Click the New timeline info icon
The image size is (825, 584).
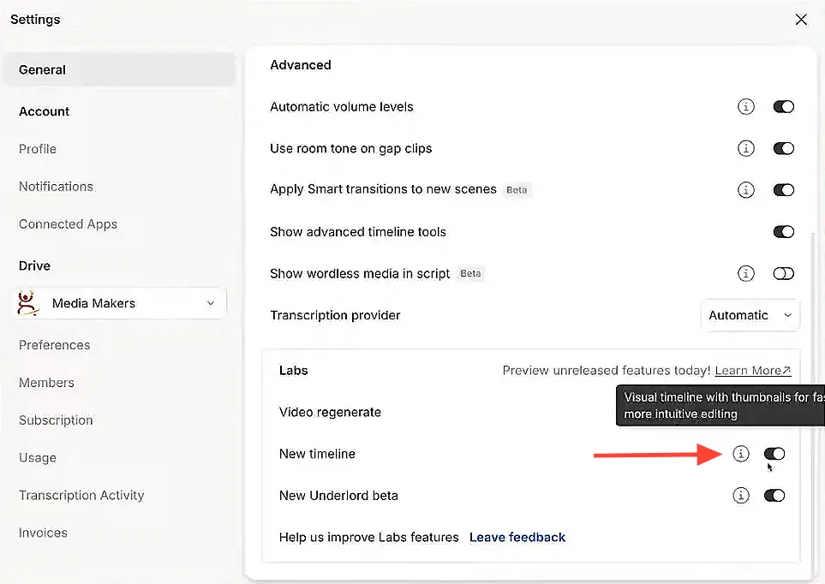tap(740, 454)
